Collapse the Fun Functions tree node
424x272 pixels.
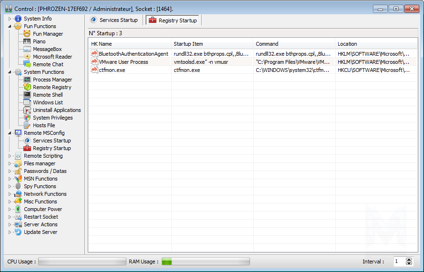coord(10,26)
